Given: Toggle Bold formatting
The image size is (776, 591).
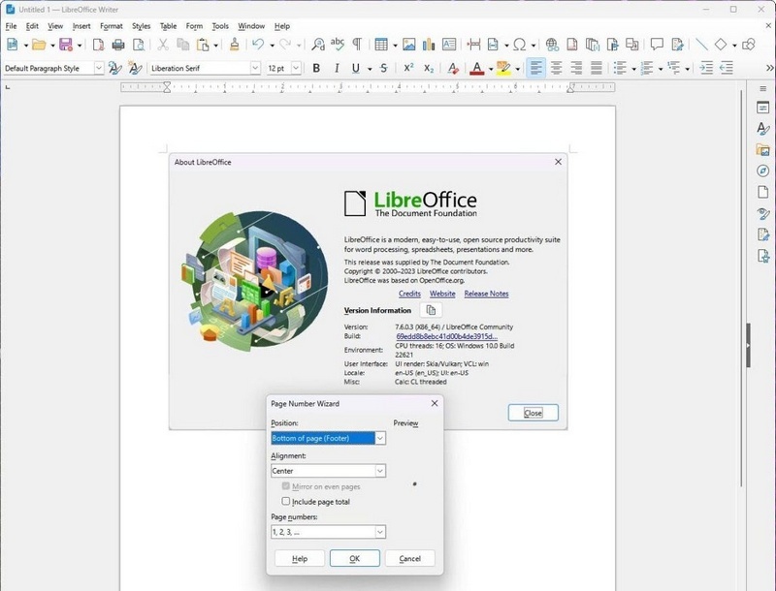Looking at the screenshot, I should coord(316,68).
